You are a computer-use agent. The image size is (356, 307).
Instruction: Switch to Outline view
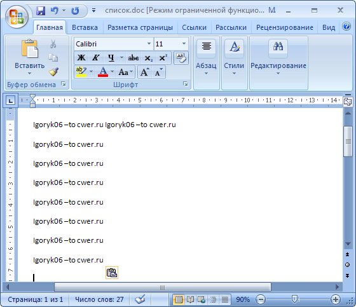(x=213, y=300)
